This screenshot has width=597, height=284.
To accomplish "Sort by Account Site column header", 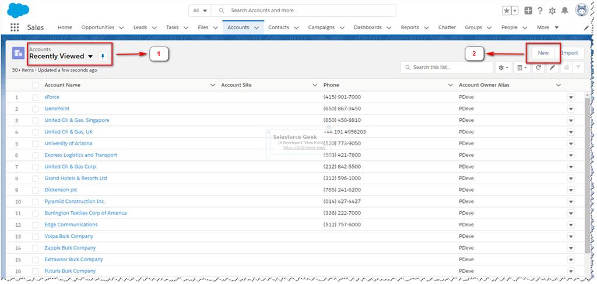I will [237, 85].
